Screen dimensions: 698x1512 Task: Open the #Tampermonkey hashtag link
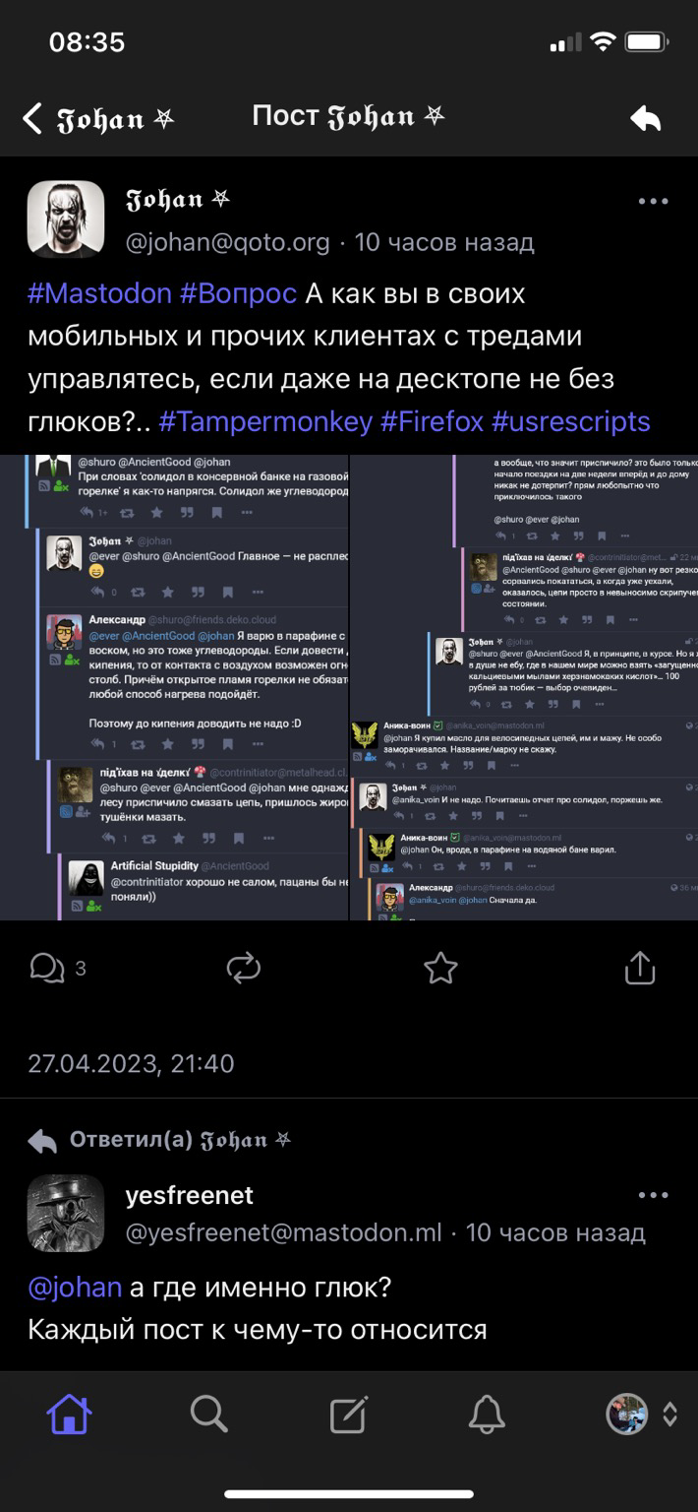pos(265,421)
